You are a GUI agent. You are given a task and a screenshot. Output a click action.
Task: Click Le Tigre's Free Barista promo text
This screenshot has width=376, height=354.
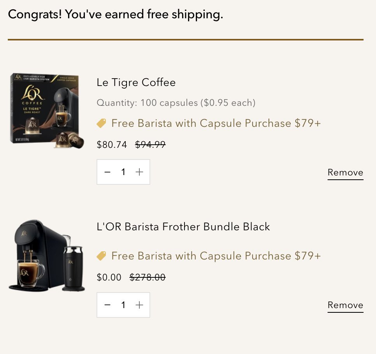pyautogui.click(x=216, y=124)
